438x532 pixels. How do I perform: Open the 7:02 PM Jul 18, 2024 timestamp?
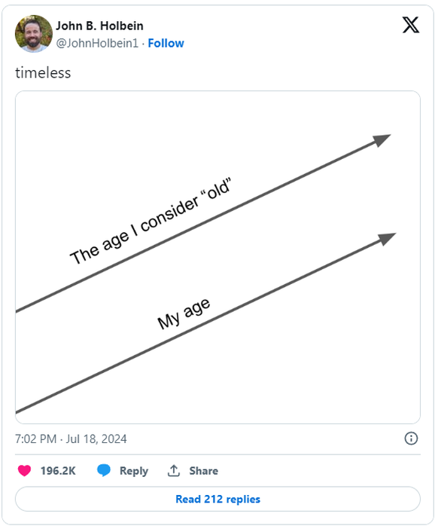[x=71, y=439]
